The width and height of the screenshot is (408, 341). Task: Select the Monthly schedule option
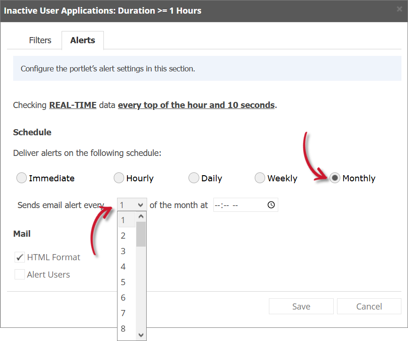tap(335, 178)
